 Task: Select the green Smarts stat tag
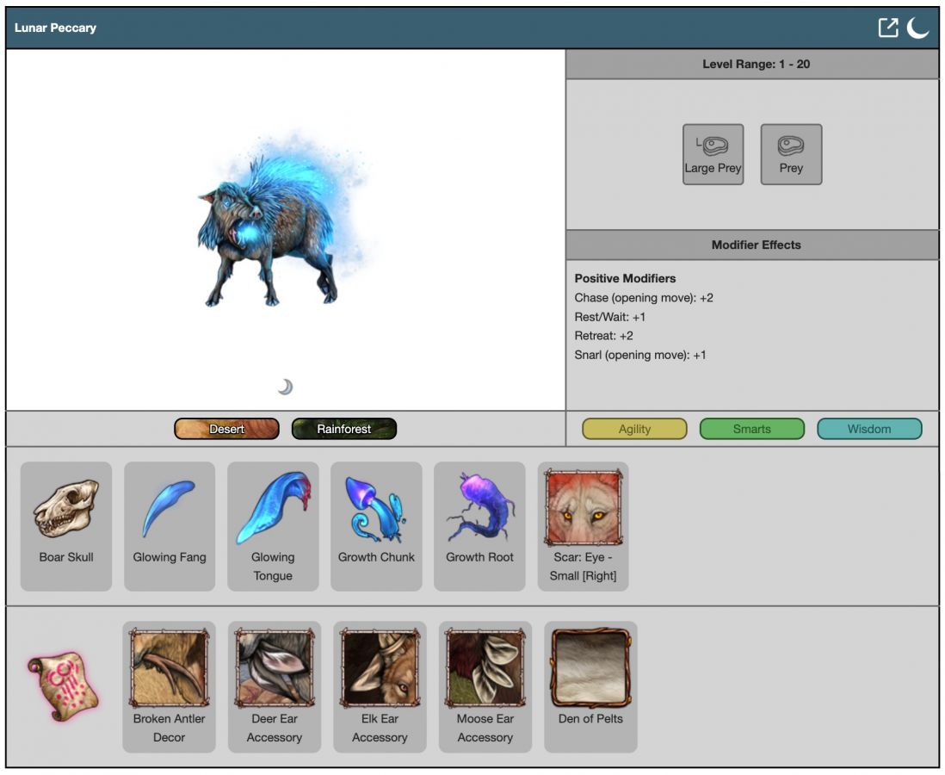751,429
